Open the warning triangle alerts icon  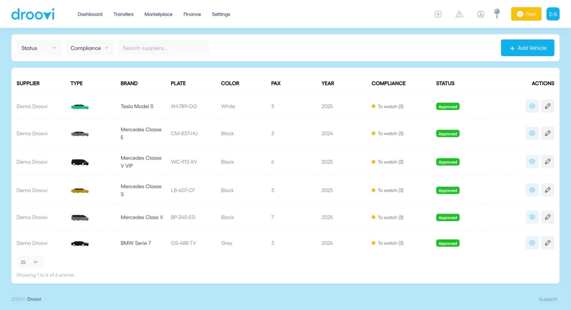[x=460, y=14]
